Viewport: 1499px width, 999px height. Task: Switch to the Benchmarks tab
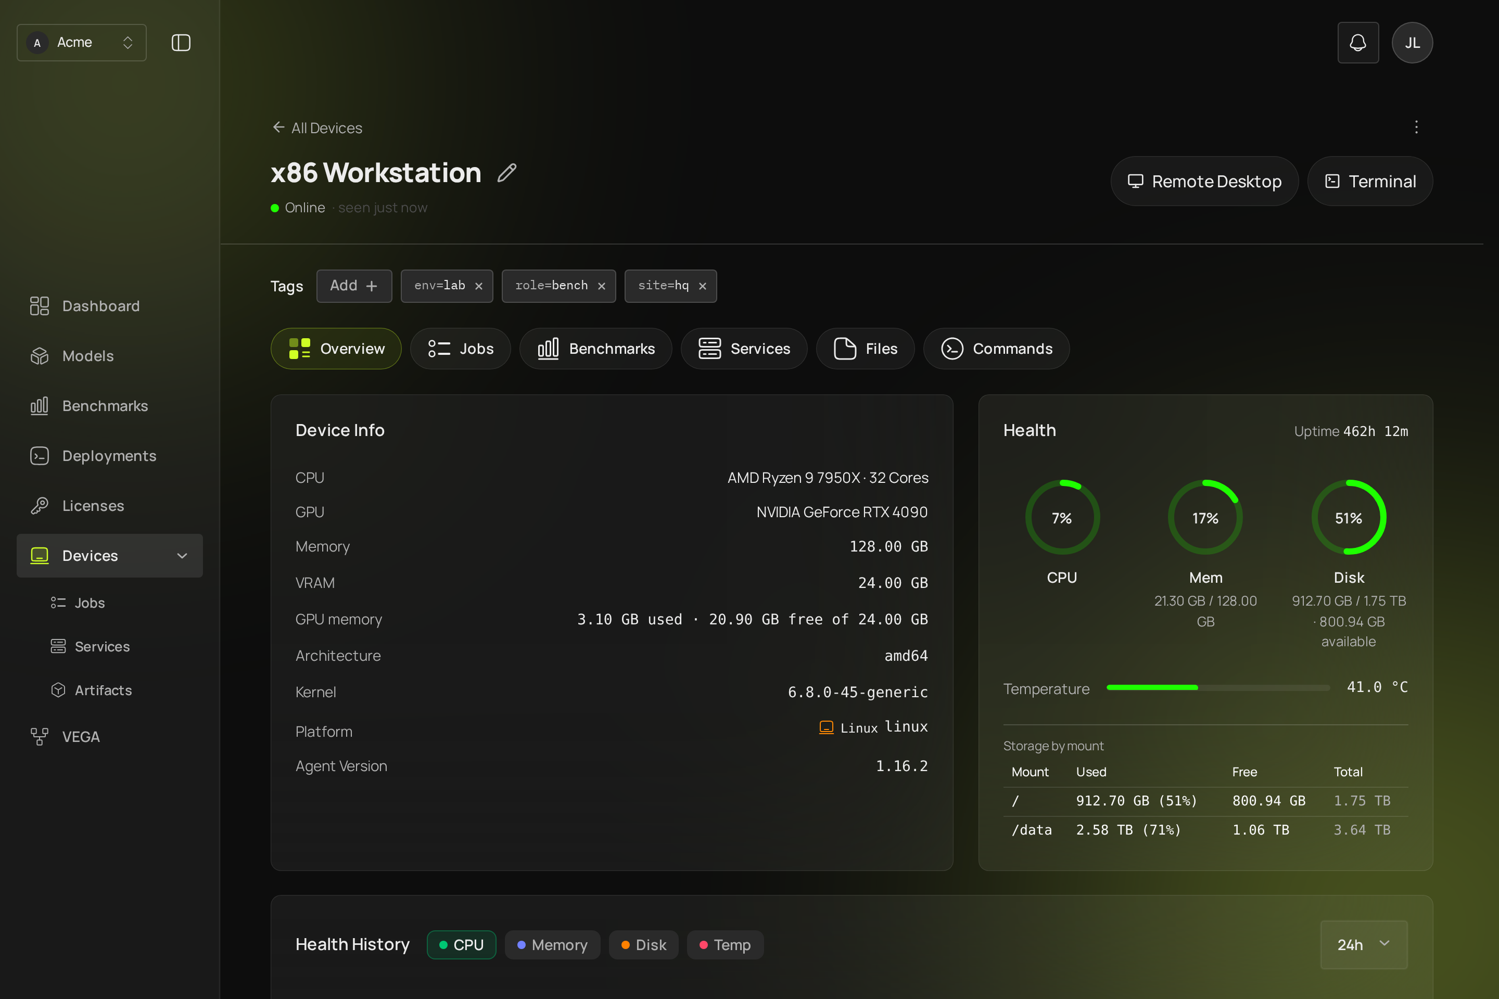tap(595, 349)
